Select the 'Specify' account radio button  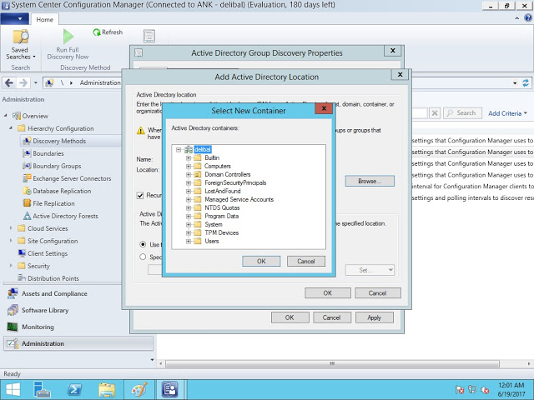tap(143, 257)
